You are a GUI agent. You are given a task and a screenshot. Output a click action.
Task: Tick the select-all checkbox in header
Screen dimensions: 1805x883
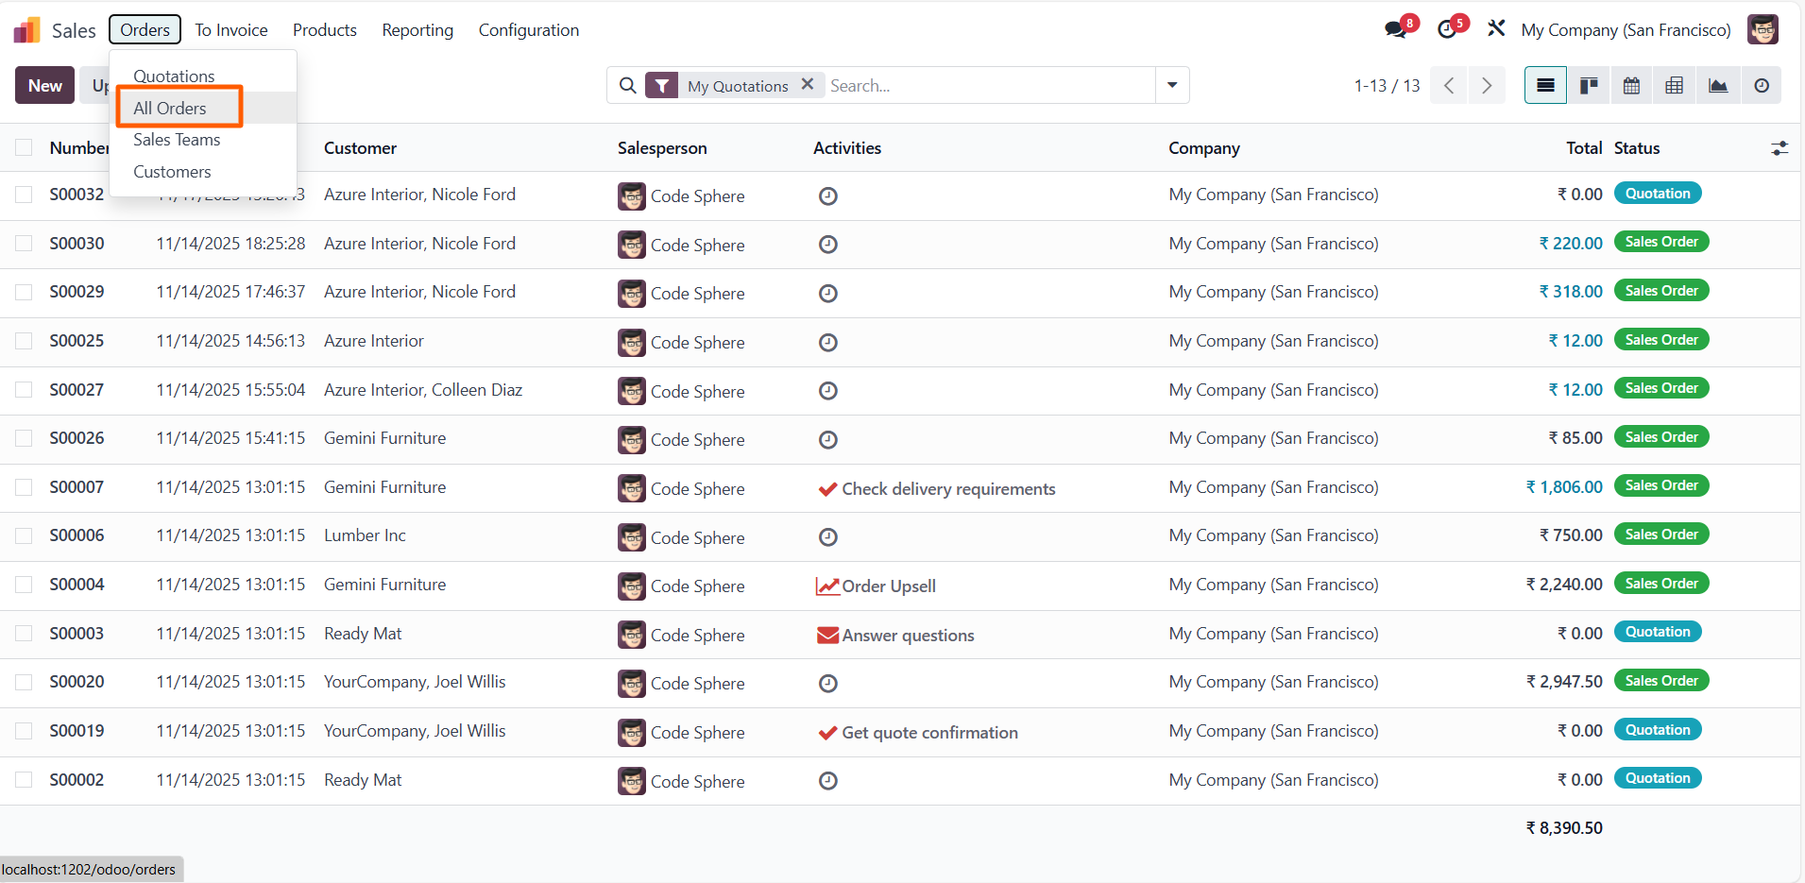(x=24, y=148)
